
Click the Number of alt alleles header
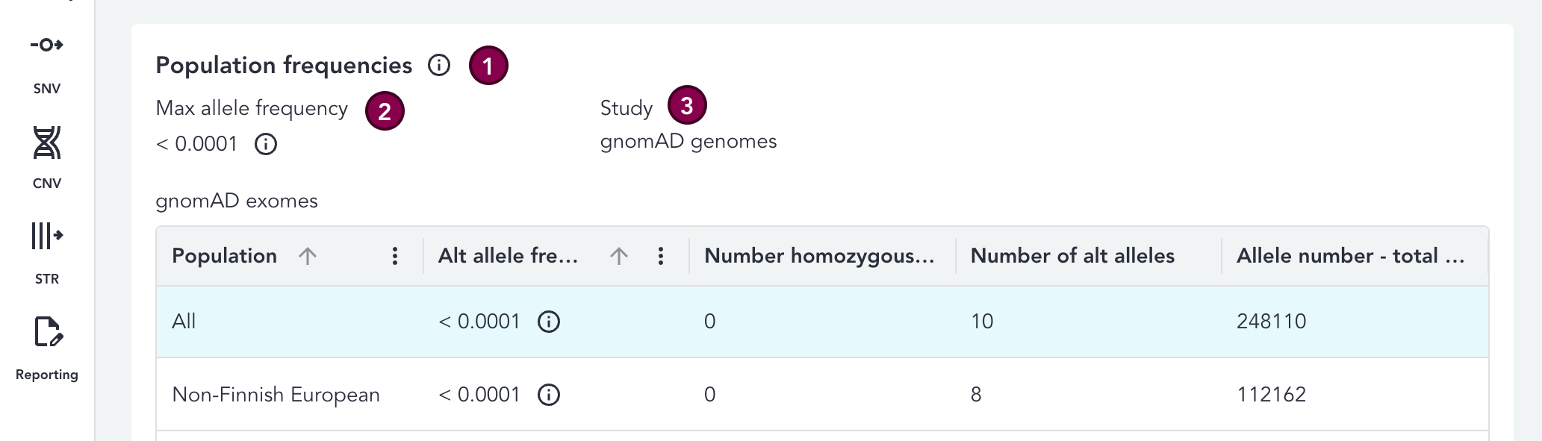pos(1072,256)
